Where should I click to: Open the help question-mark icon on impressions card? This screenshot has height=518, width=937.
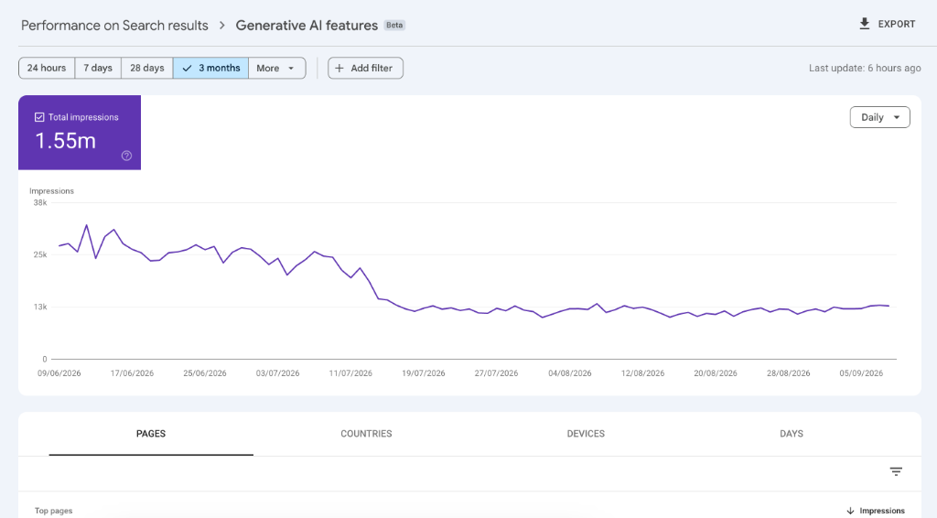126,156
